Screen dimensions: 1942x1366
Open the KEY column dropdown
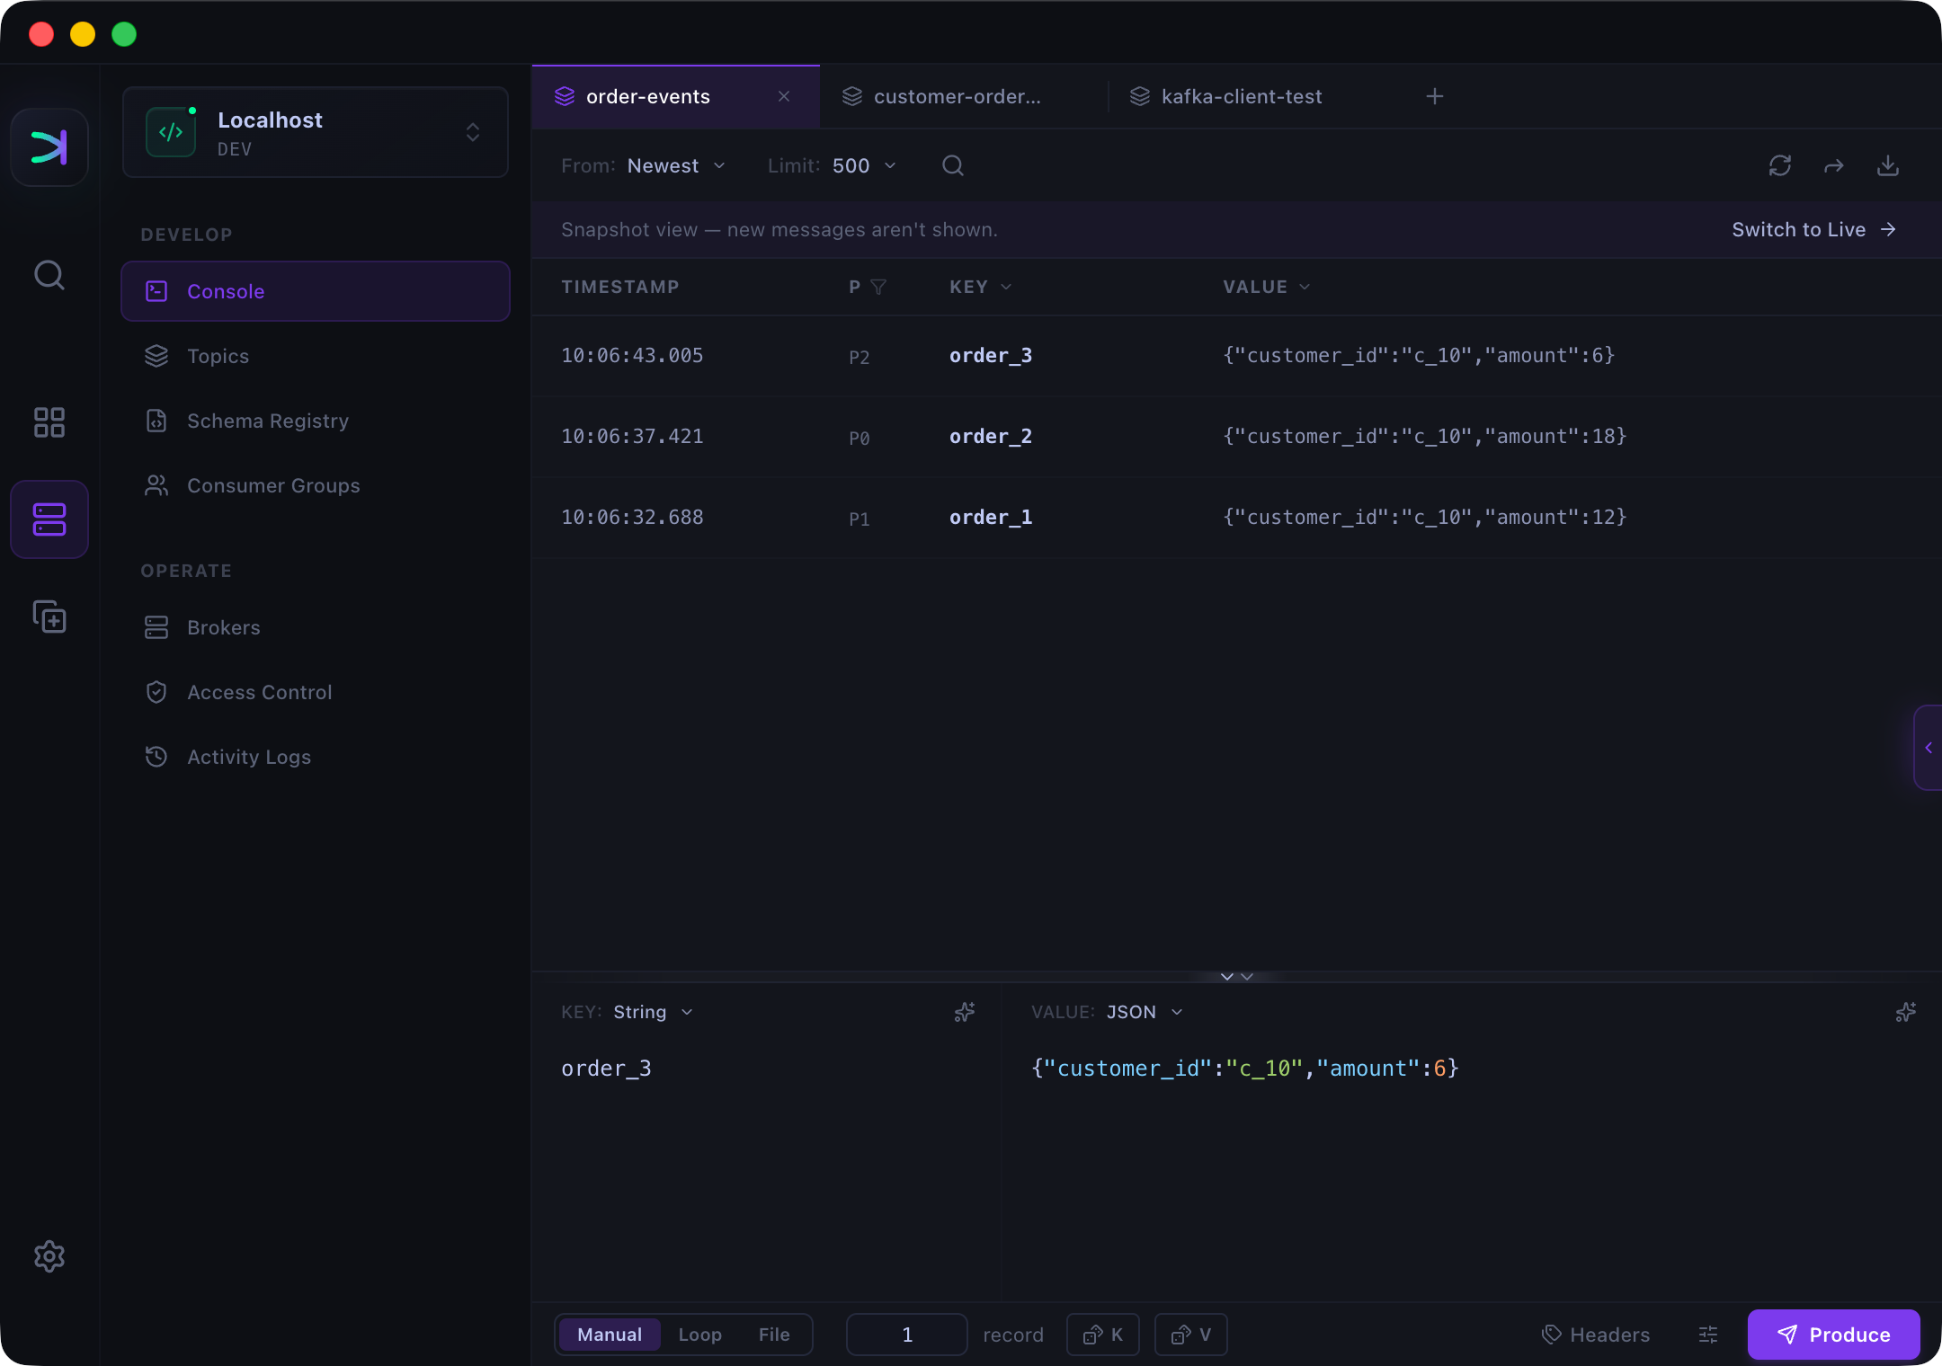[x=981, y=287]
